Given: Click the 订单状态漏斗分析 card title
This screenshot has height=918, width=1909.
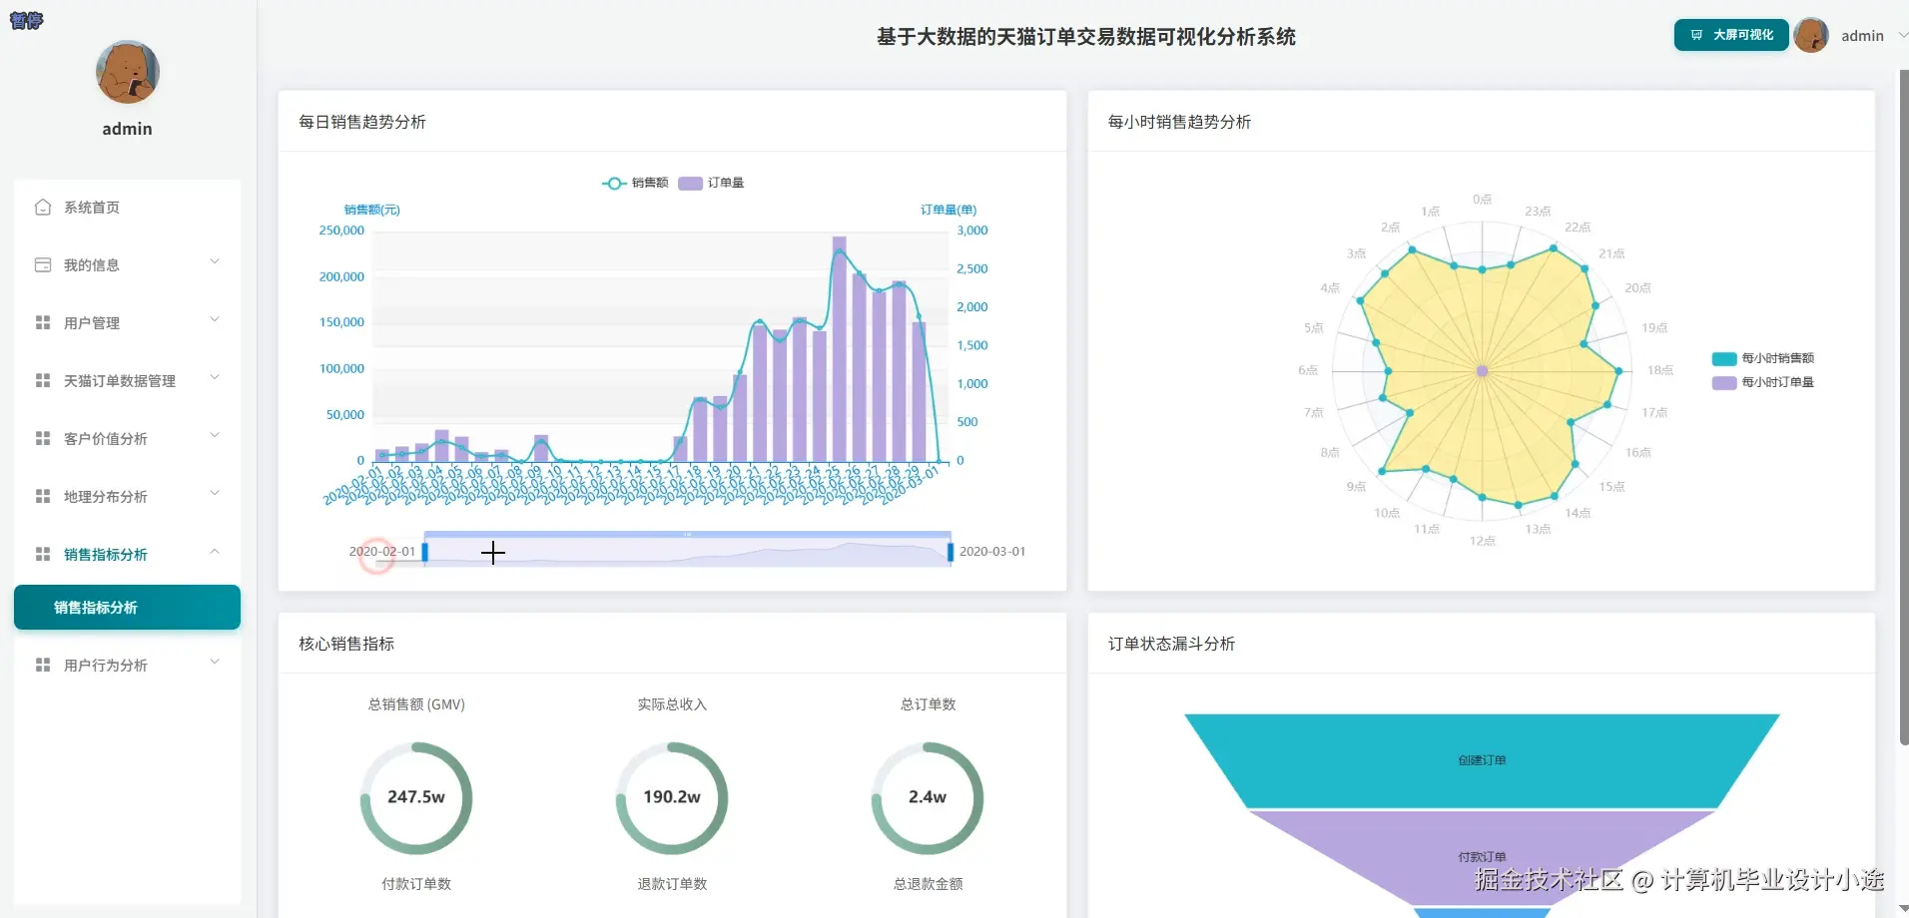Looking at the screenshot, I should 1171,644.
